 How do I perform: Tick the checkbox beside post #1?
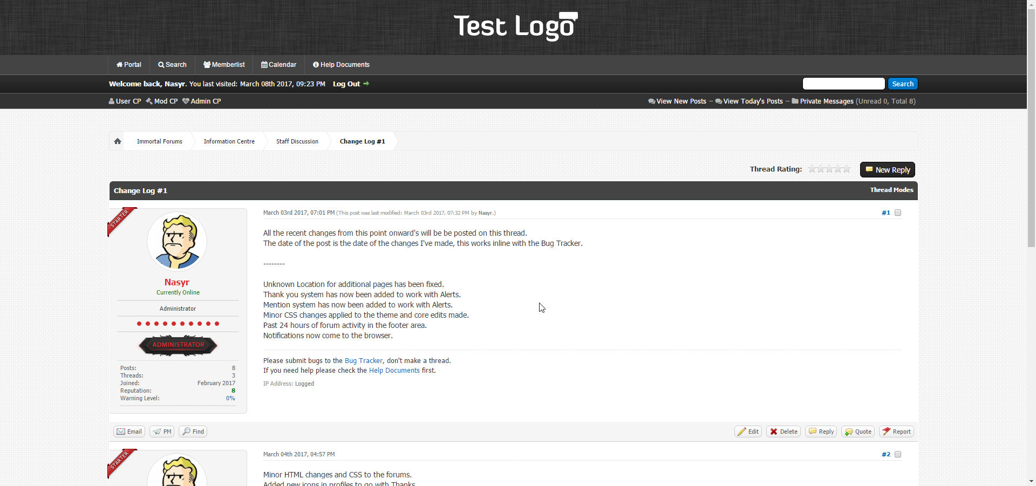[x=898, y=213]
